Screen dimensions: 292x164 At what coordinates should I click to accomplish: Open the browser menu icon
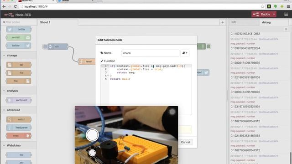click(x=288, y=6)
